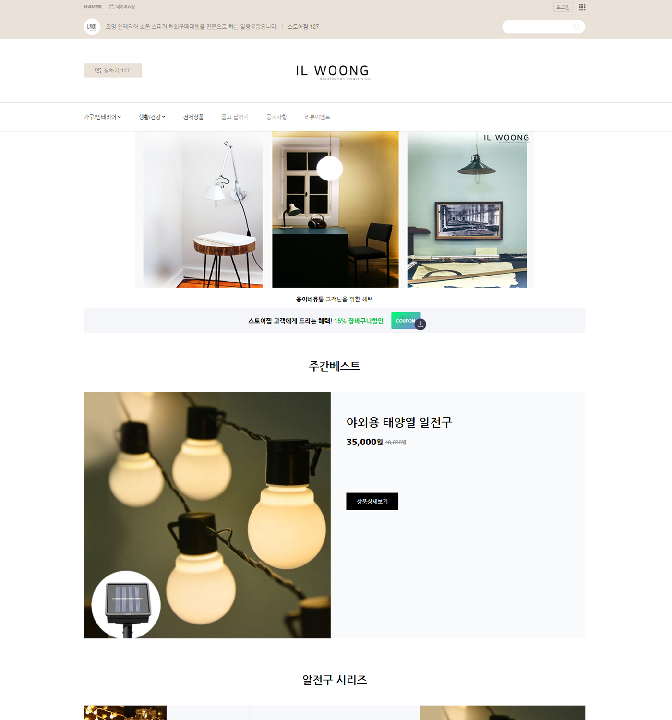Click the 상품상세보기 button
Viewport: 672px width, 720px height.
372,501
